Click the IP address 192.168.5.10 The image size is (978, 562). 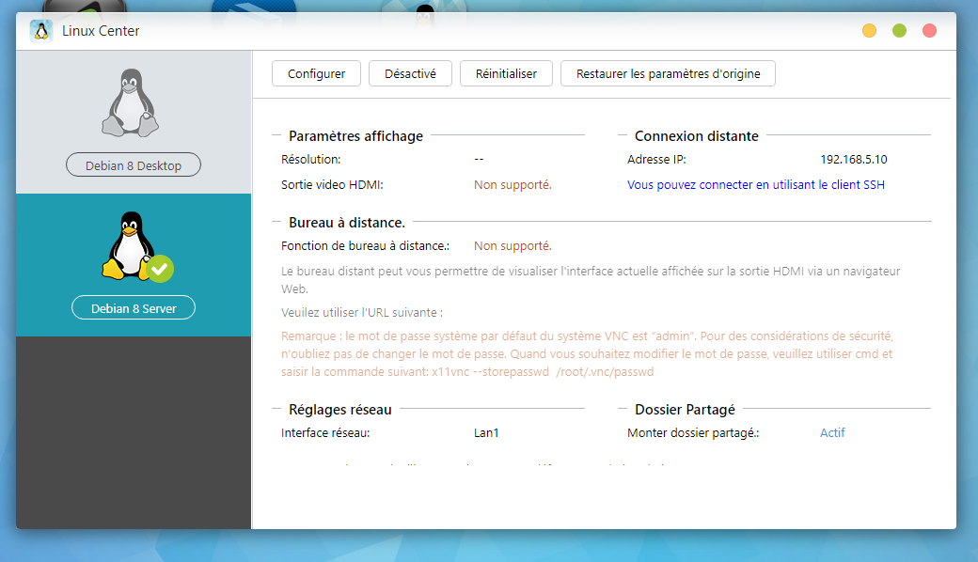(x=853, y=160)
